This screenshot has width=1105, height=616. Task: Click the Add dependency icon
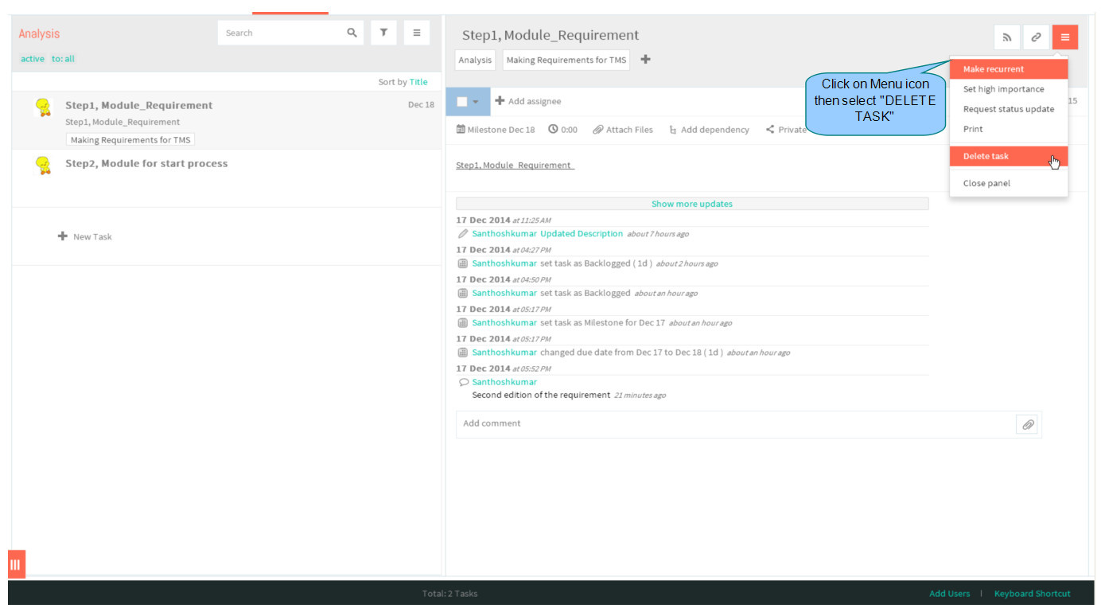(673, 129)
